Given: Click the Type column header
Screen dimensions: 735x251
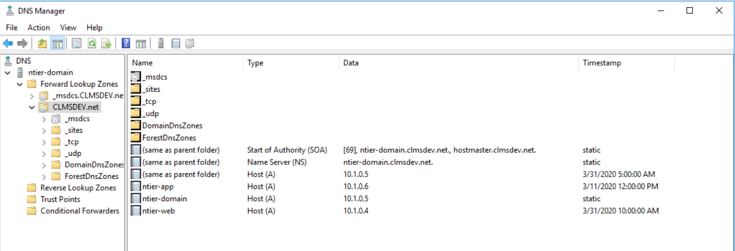Looking at the screenshot, I should [255, 63].
